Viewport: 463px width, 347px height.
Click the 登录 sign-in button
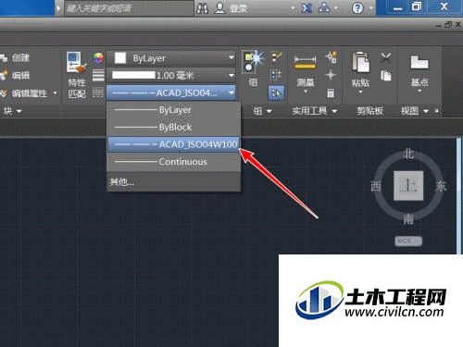232,8
